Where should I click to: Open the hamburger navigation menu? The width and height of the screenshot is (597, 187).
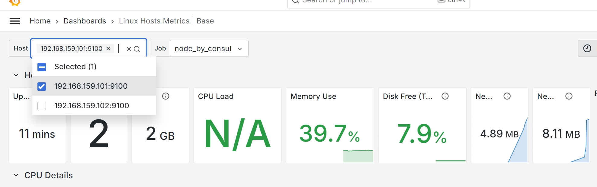(x=15, y=21)
